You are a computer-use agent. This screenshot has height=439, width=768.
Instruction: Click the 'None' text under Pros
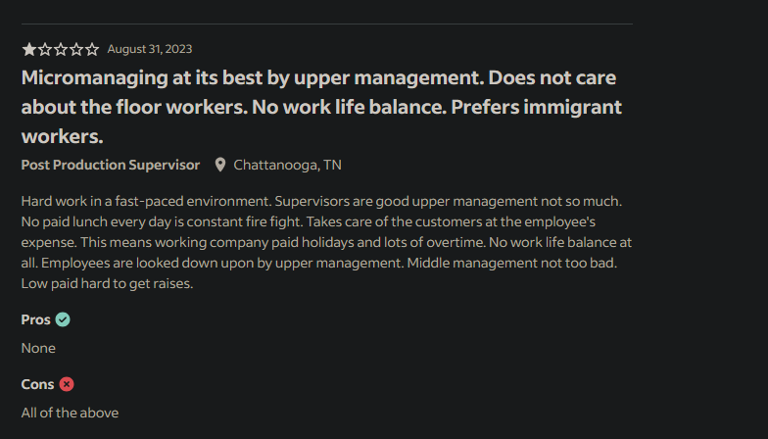38,348
